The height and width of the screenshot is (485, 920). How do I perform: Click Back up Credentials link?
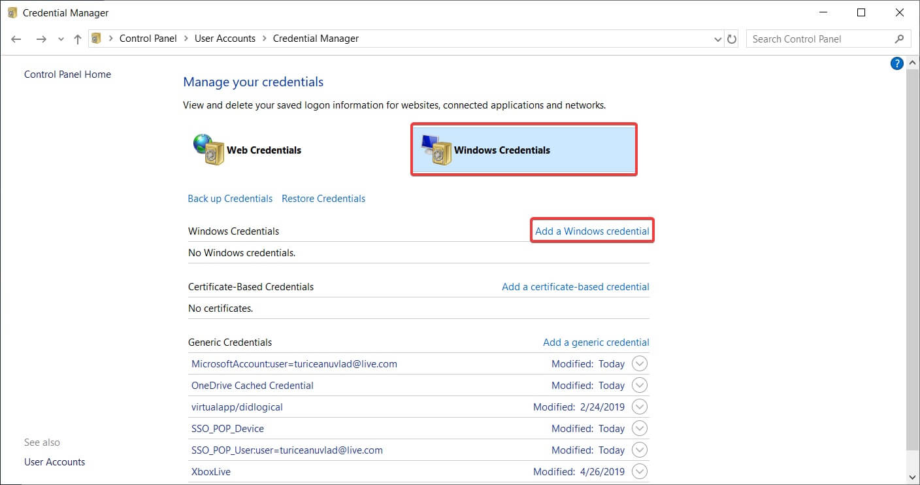pos(230,199)
